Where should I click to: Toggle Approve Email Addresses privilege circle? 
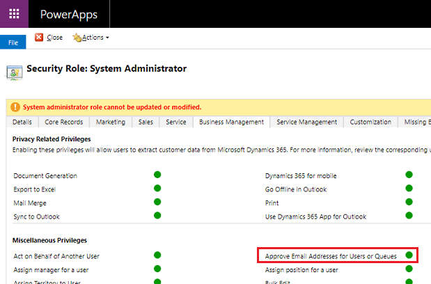[409, 255]
